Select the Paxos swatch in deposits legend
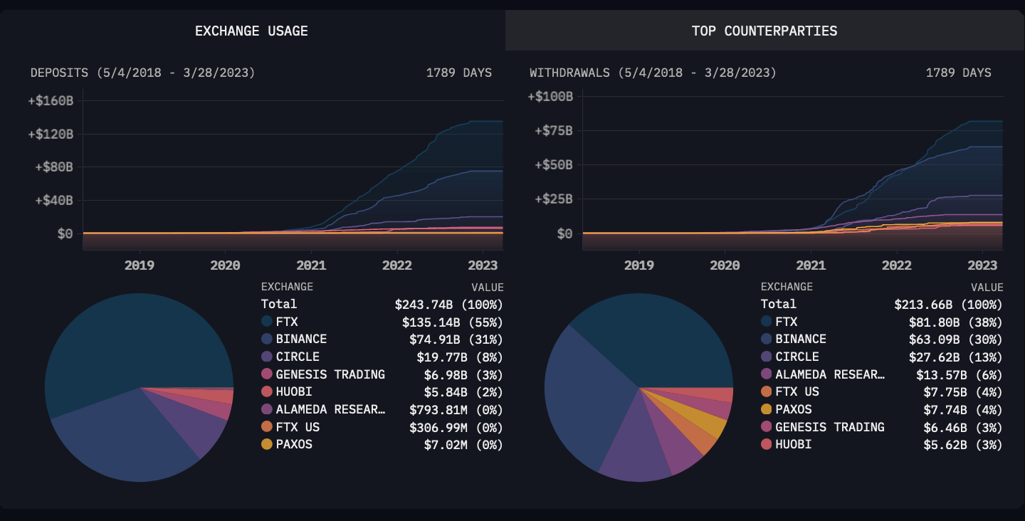The image size is (1025, 521). pos(267,444)
